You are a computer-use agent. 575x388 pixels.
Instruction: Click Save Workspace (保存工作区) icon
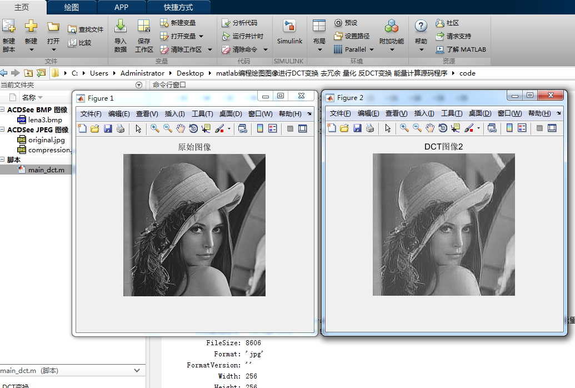pyautogui.click(x=144, y=27)
